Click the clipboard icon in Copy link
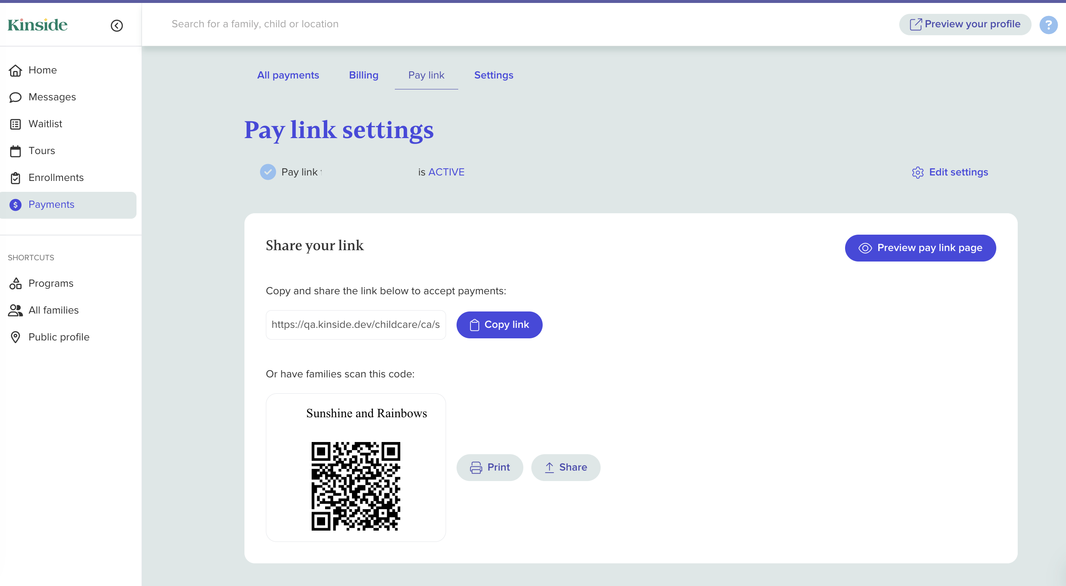This screenshot has width=1066, height=586. [x=475, y=325]
